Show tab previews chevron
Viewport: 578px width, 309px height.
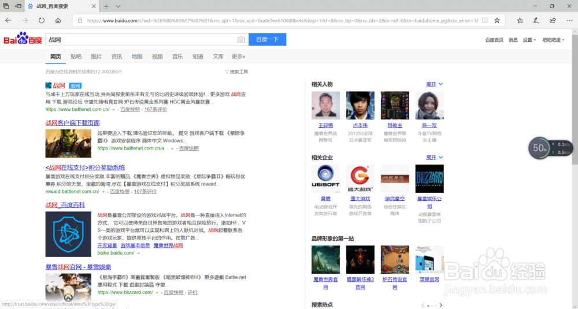point(118,6)
